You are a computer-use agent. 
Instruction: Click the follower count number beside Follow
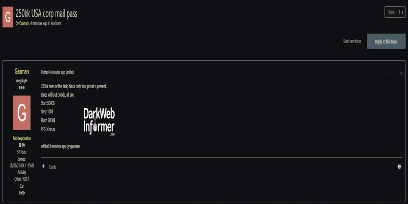pyautogui.click(x=402, y=12)
